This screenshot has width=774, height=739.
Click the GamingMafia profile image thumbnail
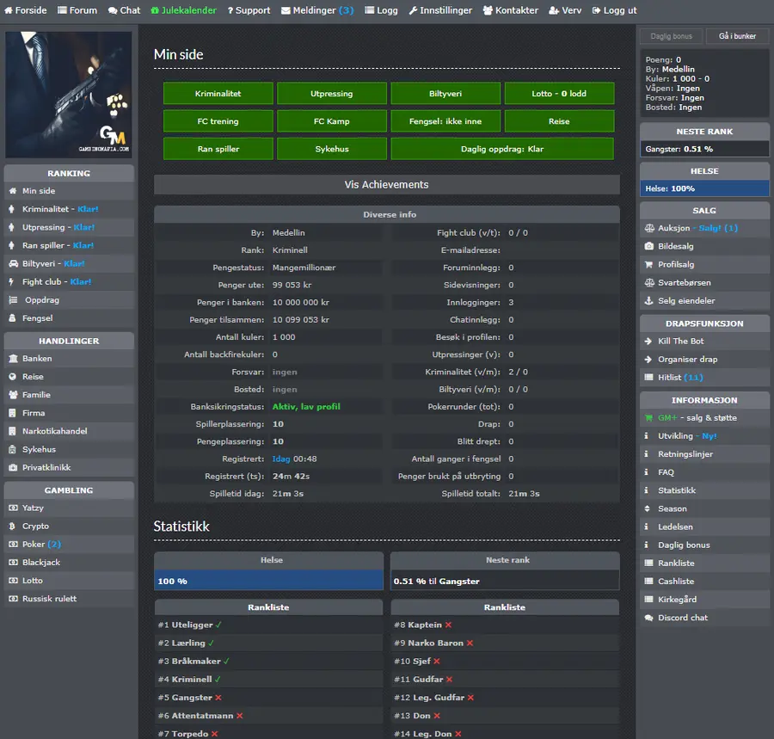69,95
